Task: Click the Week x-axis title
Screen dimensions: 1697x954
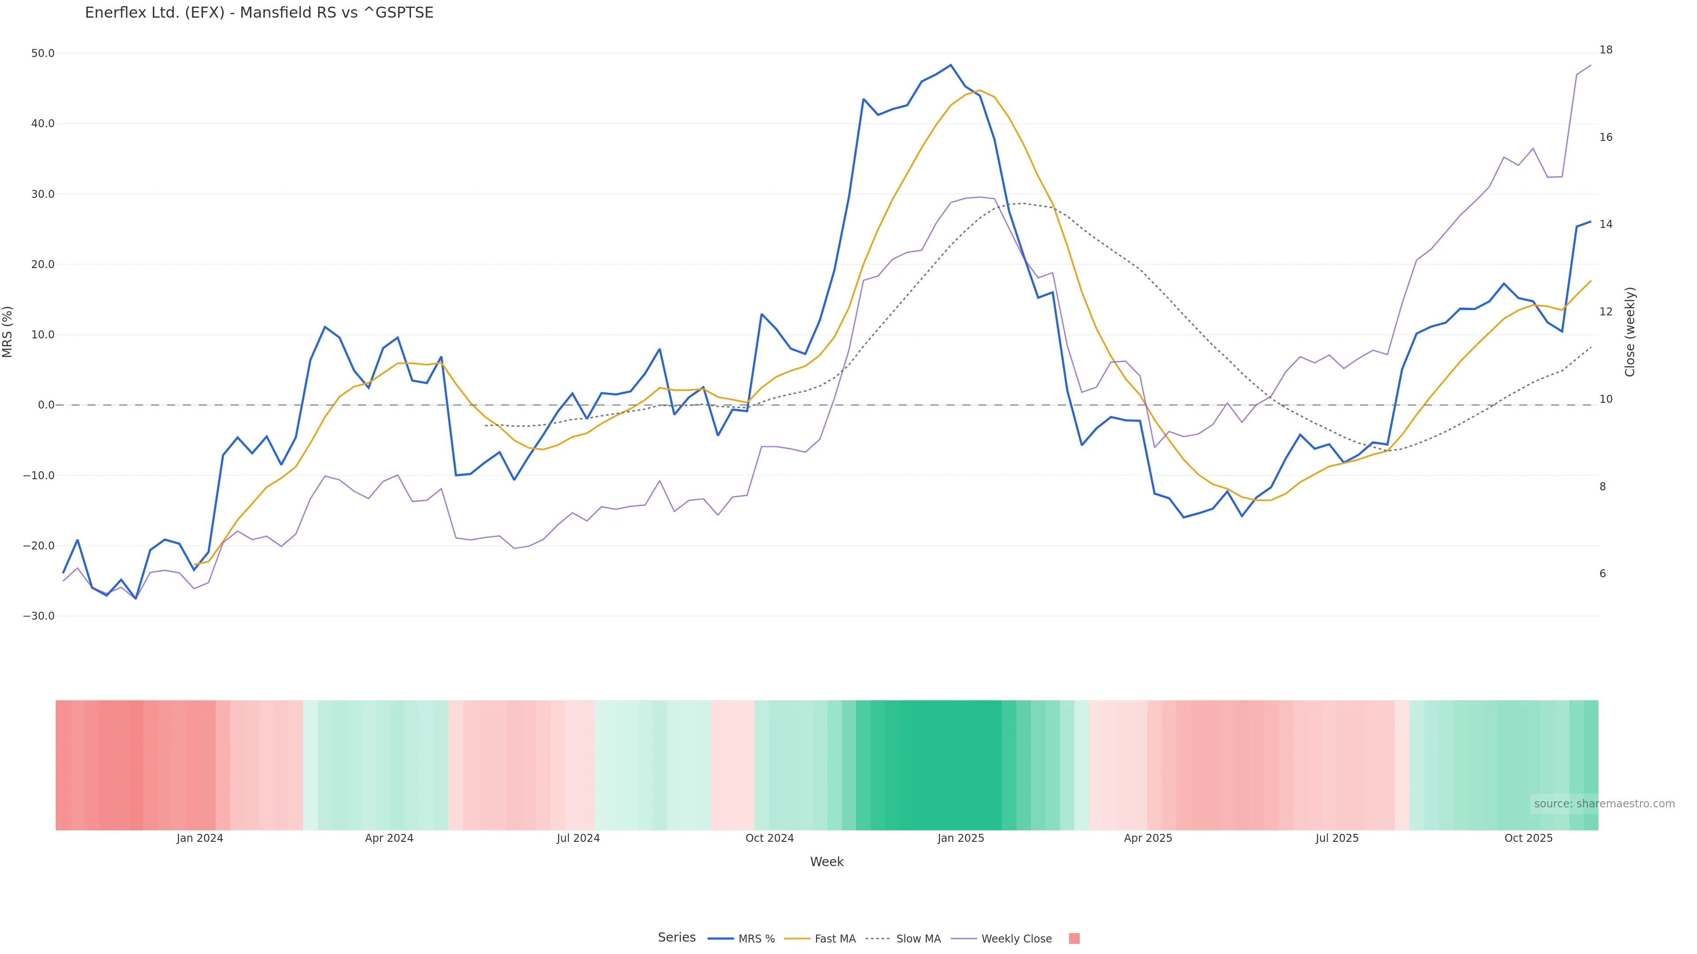Action: pyautogui.click(x=826, y=862)
